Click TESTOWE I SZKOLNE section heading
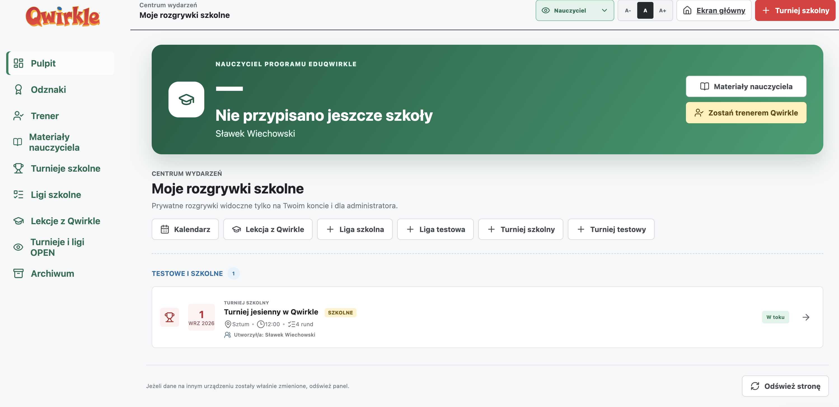The height and width of the screenshot is (407, 839). coord(187,273)
